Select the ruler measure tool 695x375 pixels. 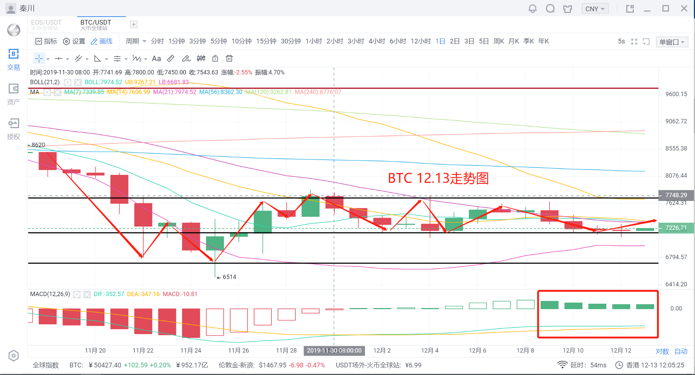coord(171,59)
